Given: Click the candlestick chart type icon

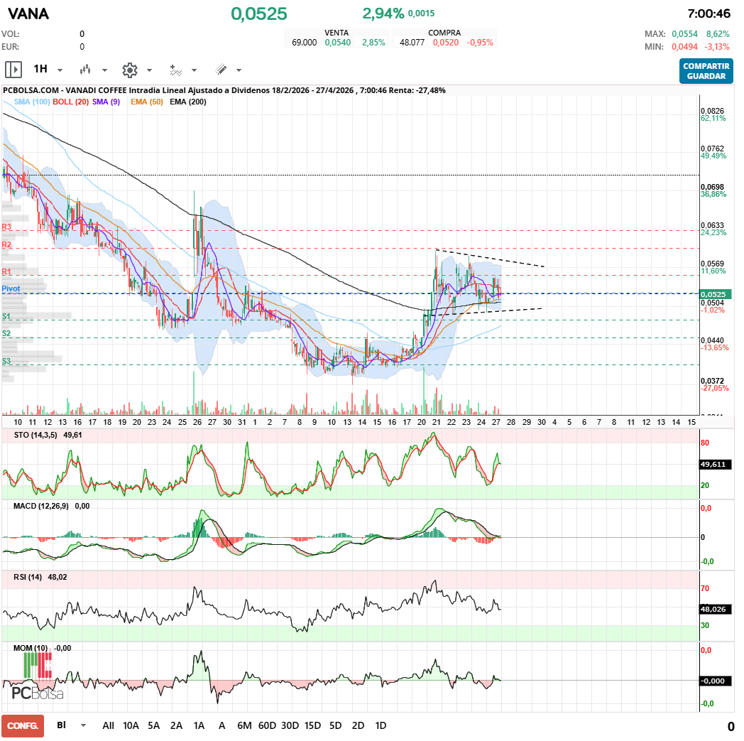Looking at the screenshot, I should coord(86,70).
